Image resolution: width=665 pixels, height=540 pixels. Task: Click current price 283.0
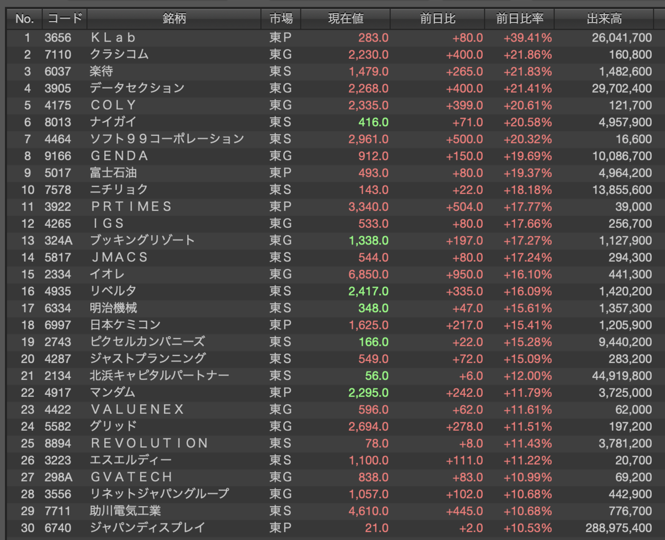tap(374, 38)
